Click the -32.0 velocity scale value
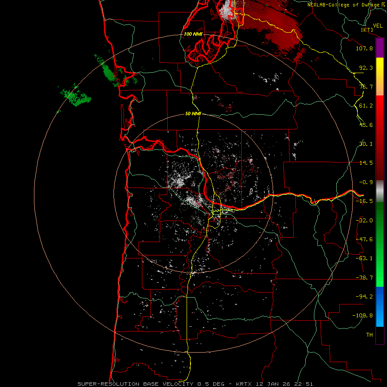This screenshot has height=387, width=387. coord(364,221)
